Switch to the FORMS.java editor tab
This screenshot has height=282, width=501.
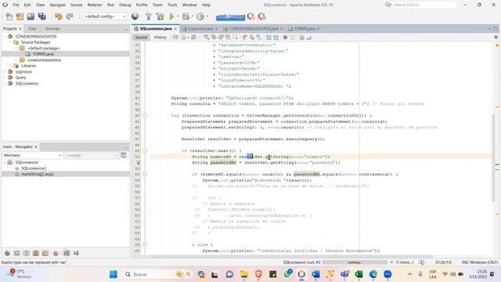coord(304,28)
